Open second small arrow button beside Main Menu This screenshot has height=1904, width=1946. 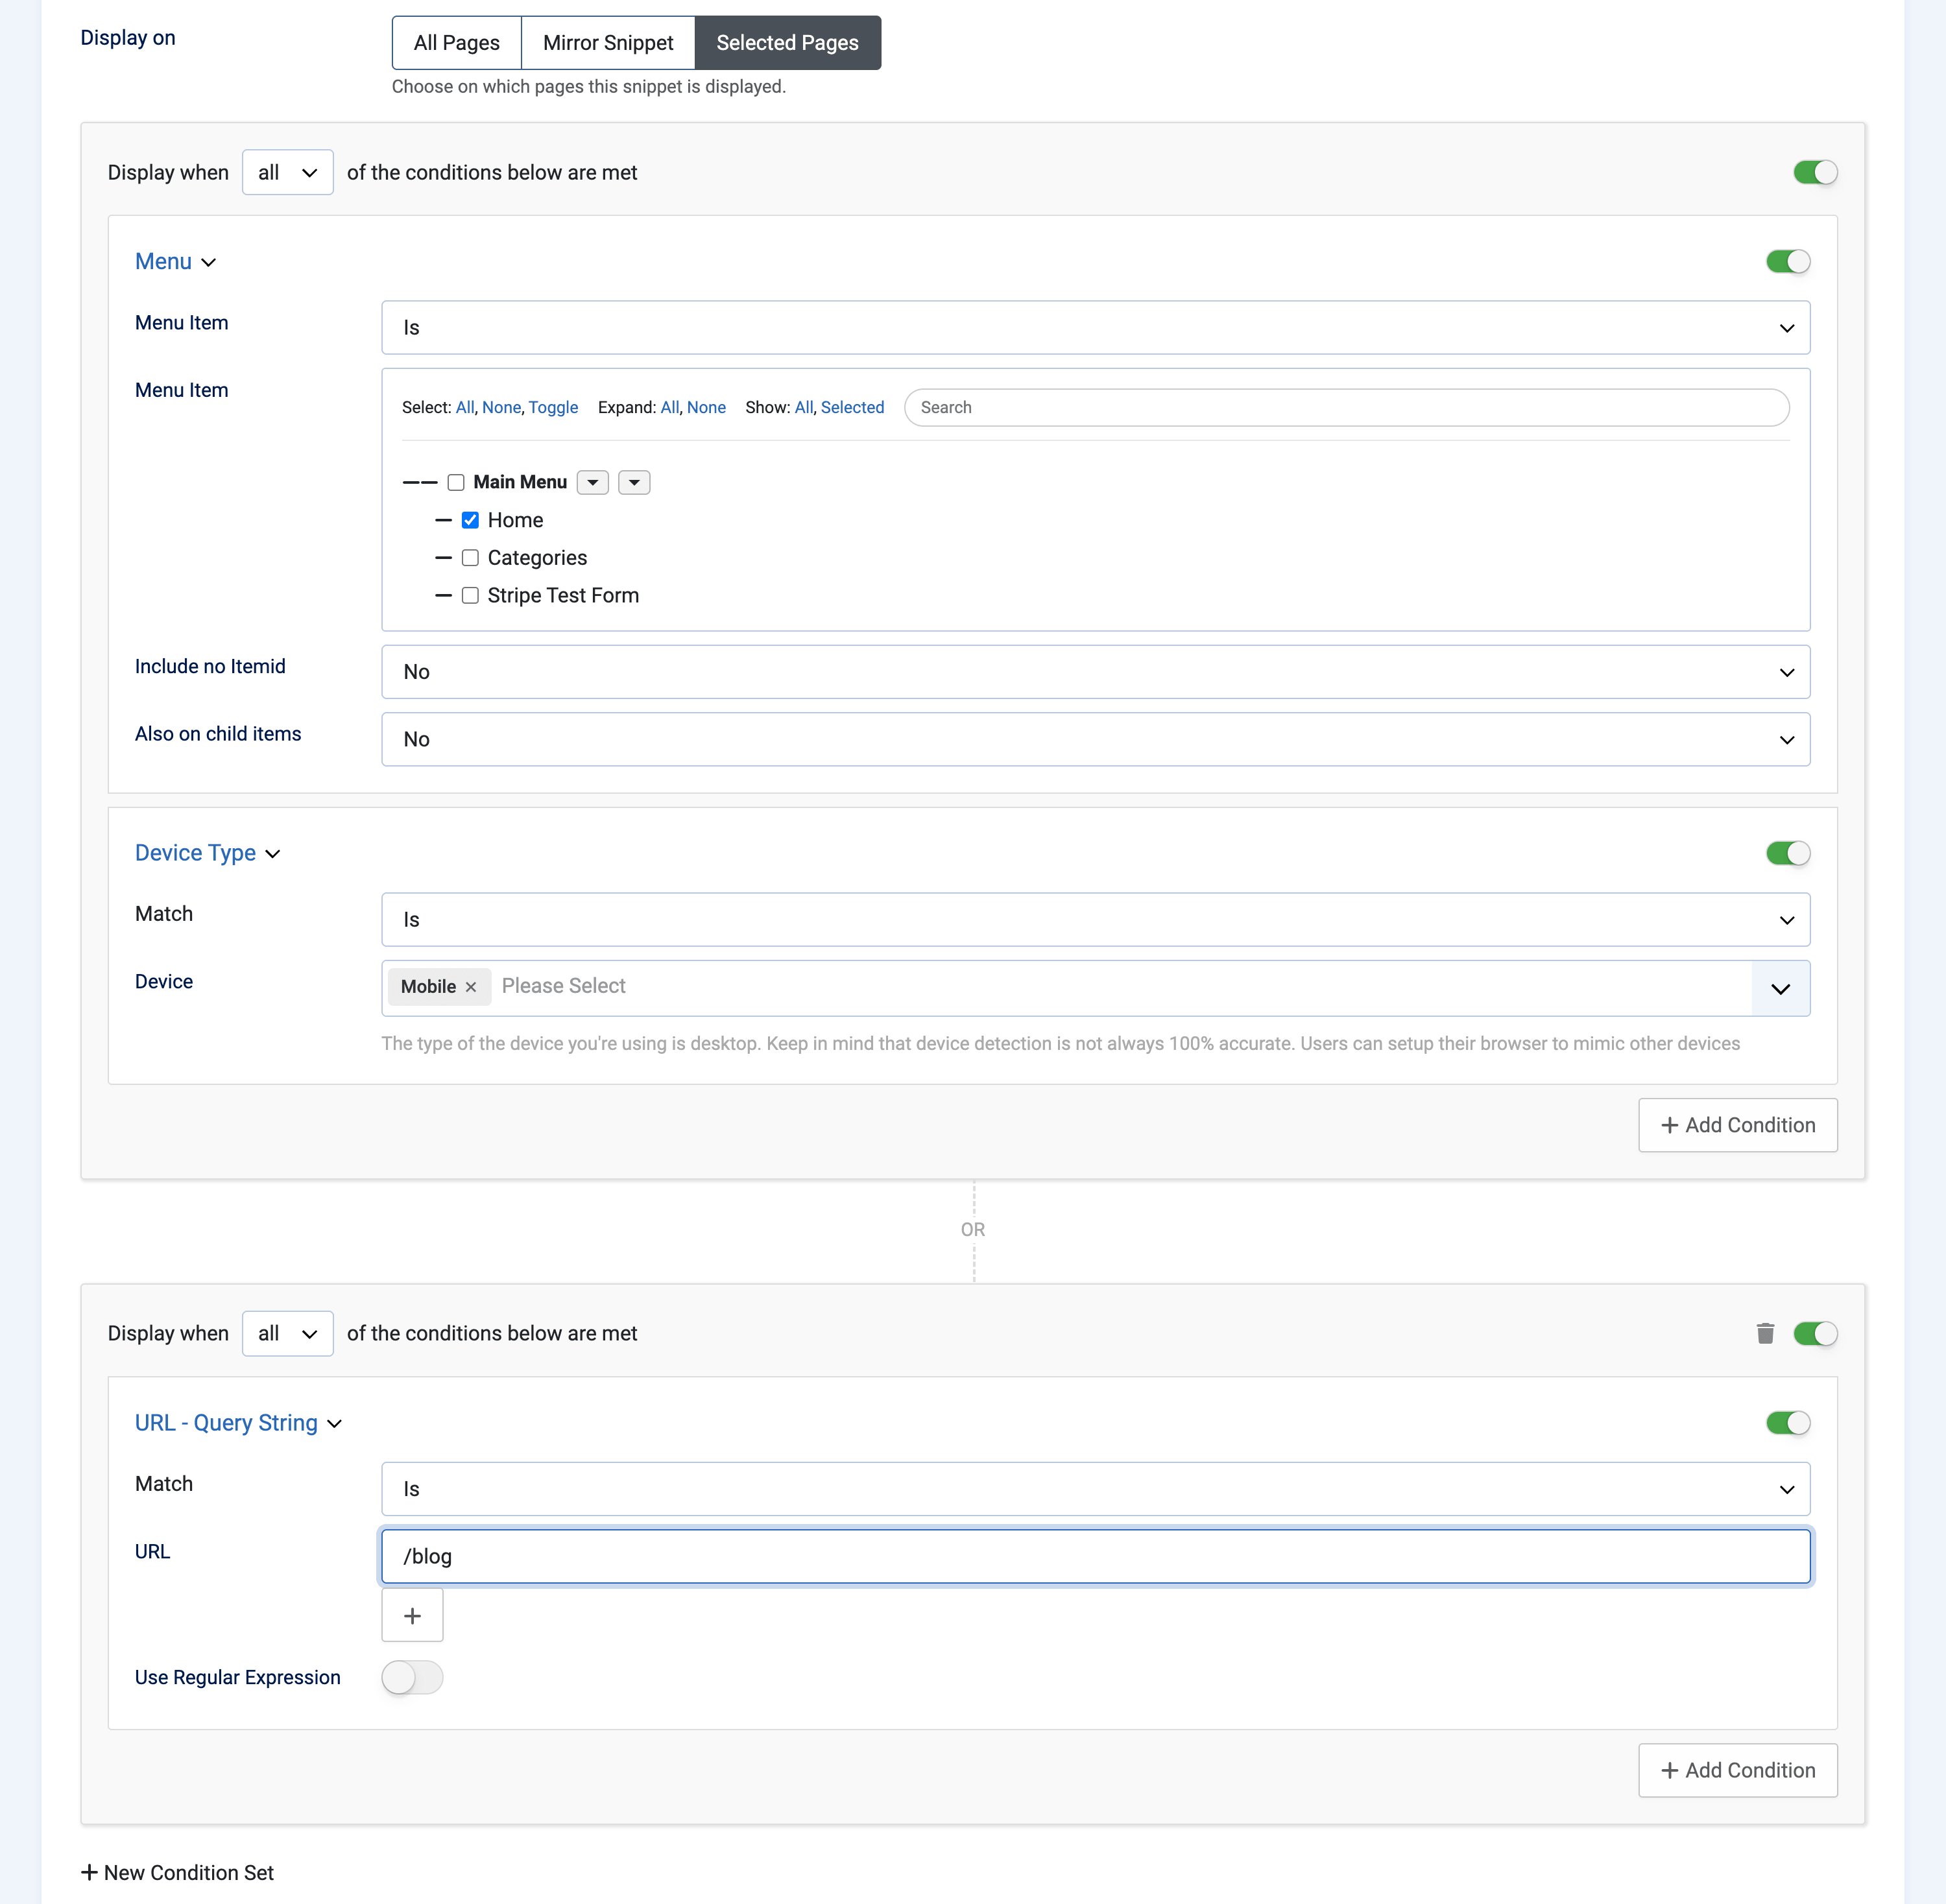[634, 483]
